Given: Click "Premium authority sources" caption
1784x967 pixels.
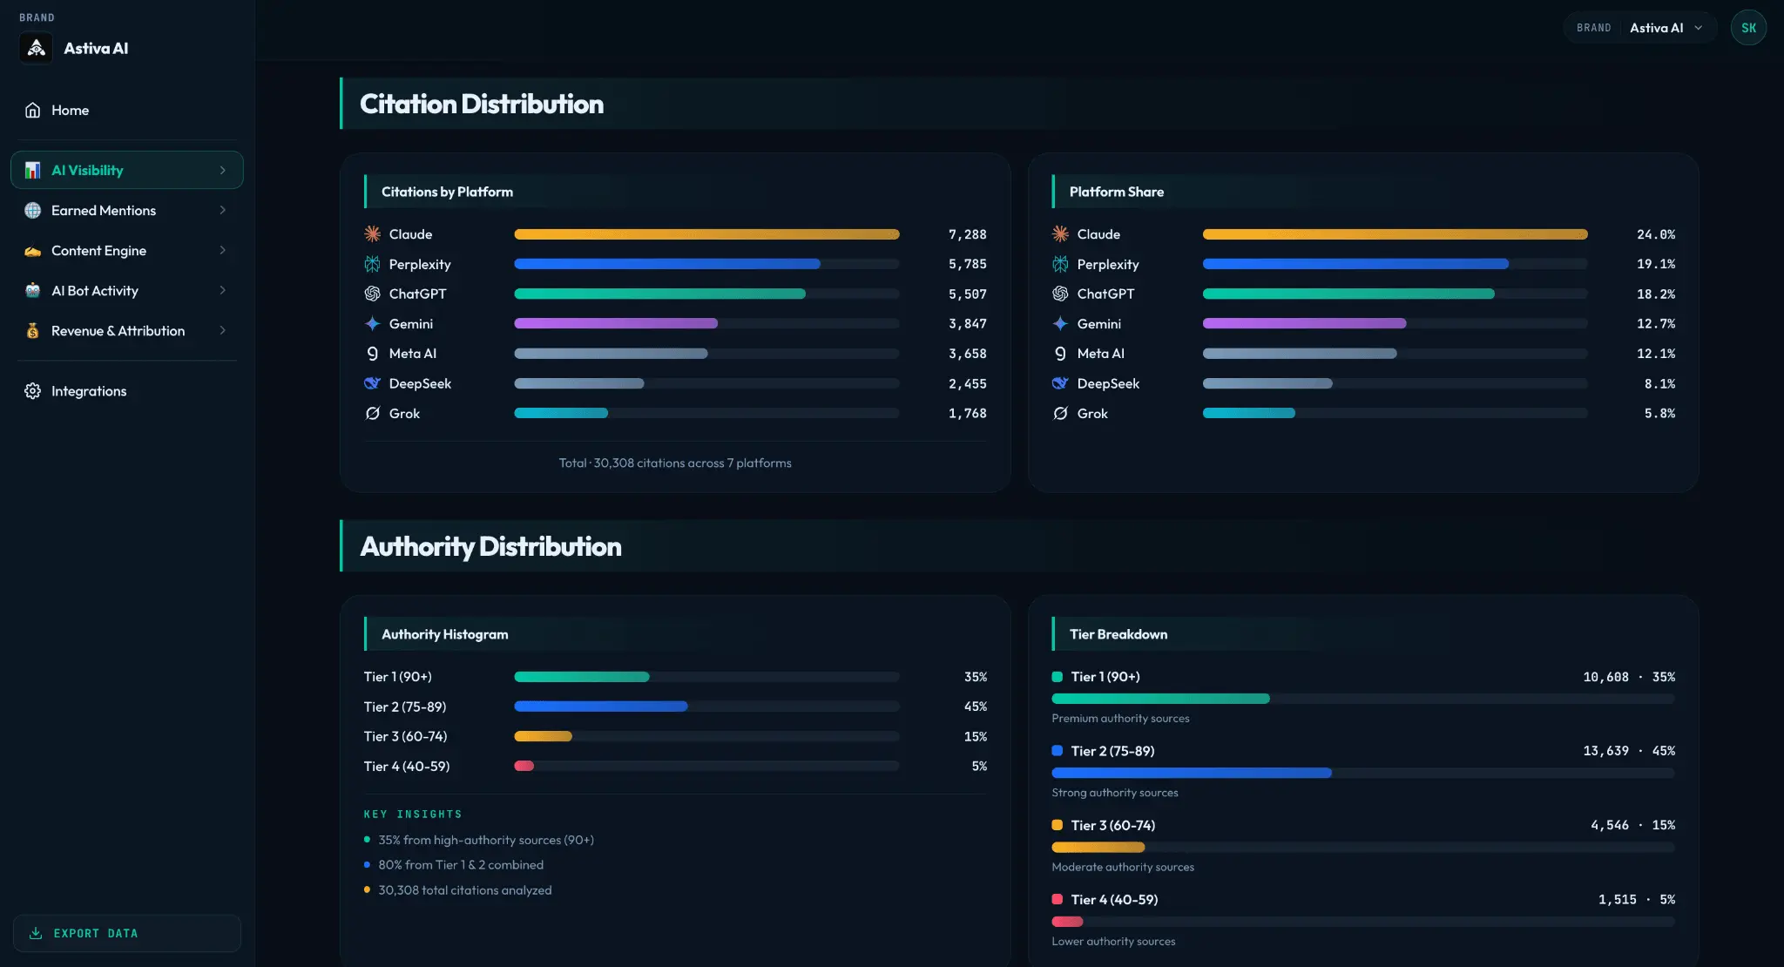Looking at the screenshot, I should (1120, 719).
